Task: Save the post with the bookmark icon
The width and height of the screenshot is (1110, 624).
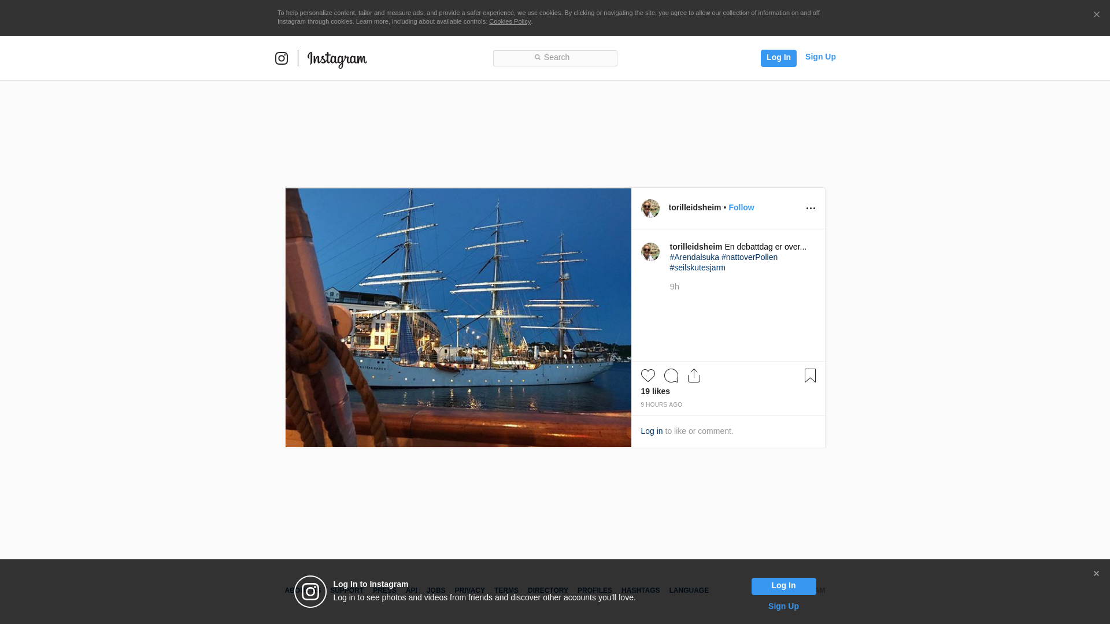Action: click(810, 376)
